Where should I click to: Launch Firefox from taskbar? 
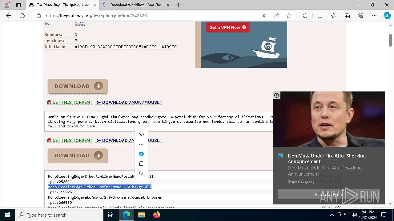point(156,215)
